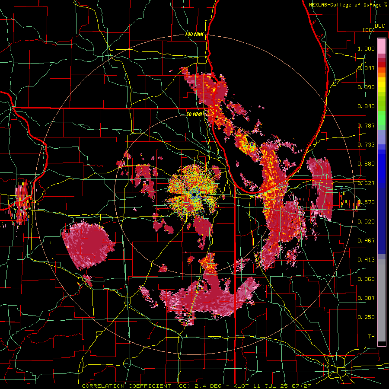Image resolution: width=389 pixels, height=389 pixels.
Task: Click the 0.947 scale value
Action: (366, 68)
